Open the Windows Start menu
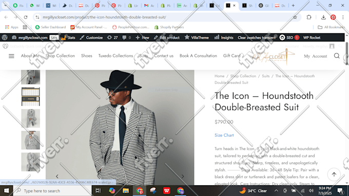This screenshot has height=196, width=349. point(6,191)
